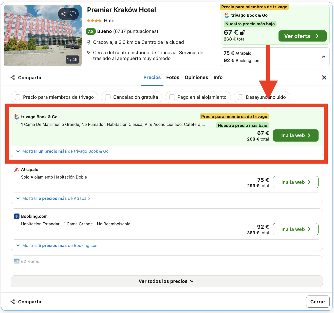
Task: Click the unlocked padlock icon beside 67 €
Action: point(243,32)
